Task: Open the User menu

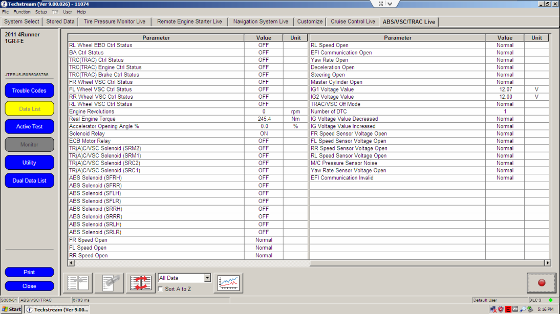Action: click(x=68, y=12)
